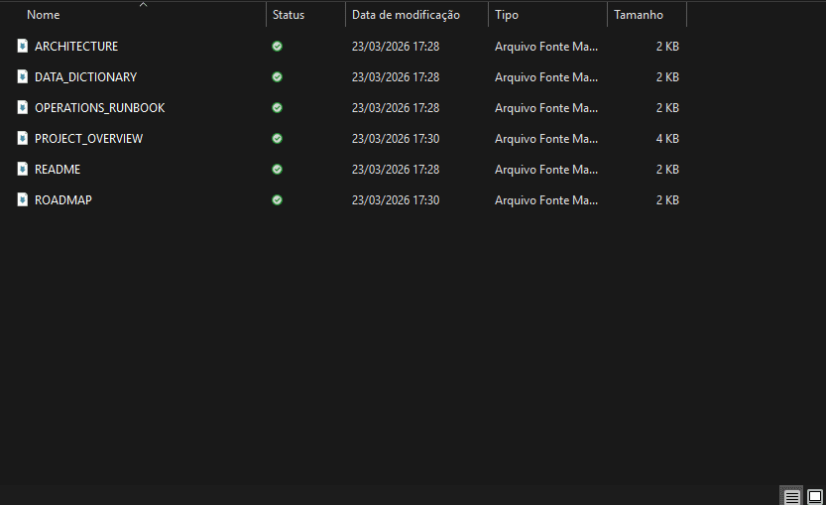Sort files by the Status column

[x=289, y=15]
